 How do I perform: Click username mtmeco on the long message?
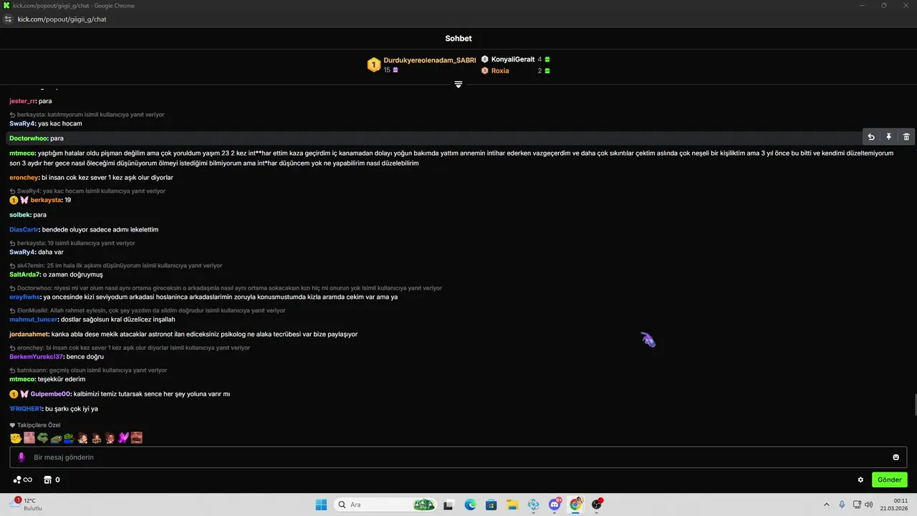click(22, 153)
